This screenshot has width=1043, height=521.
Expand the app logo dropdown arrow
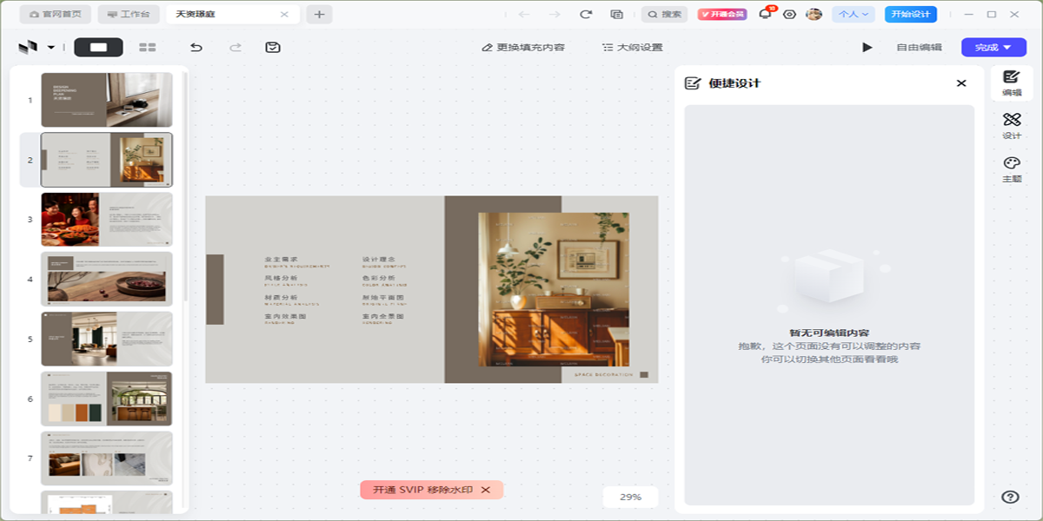(51, 47)
